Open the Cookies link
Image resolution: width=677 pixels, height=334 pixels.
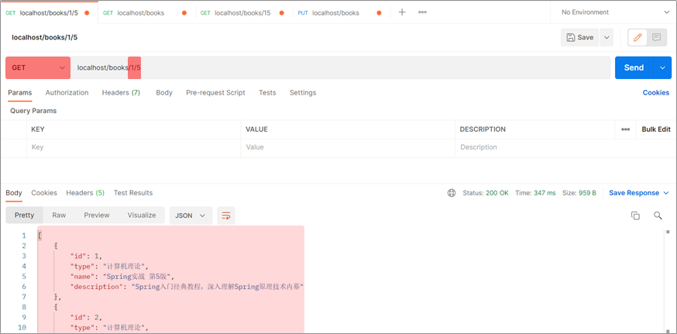click(655, 93)
